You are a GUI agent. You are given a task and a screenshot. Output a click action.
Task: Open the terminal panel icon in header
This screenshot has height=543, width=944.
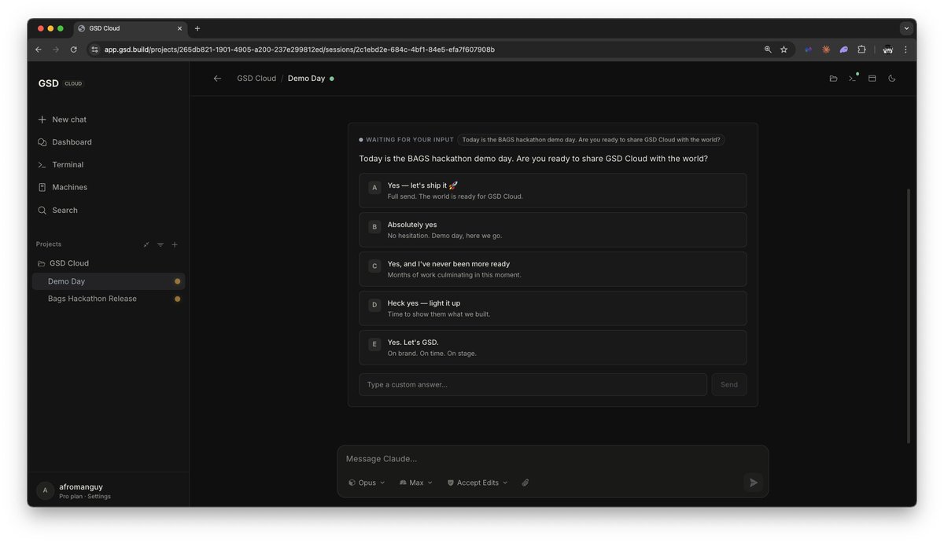[x=853, y=79]
